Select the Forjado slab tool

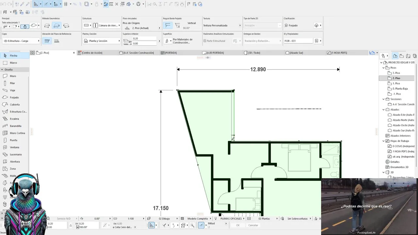15,97
